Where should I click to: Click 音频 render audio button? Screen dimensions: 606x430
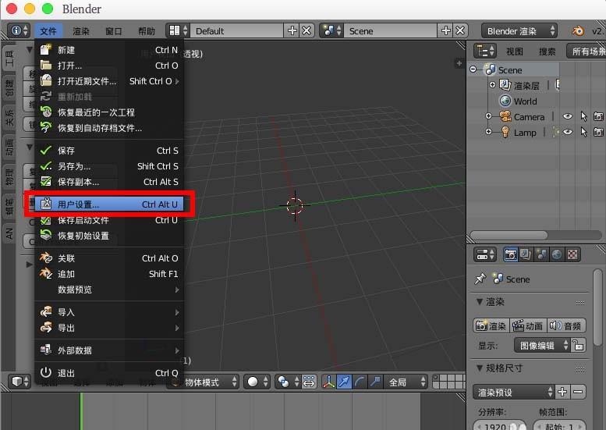click(566, 325)
